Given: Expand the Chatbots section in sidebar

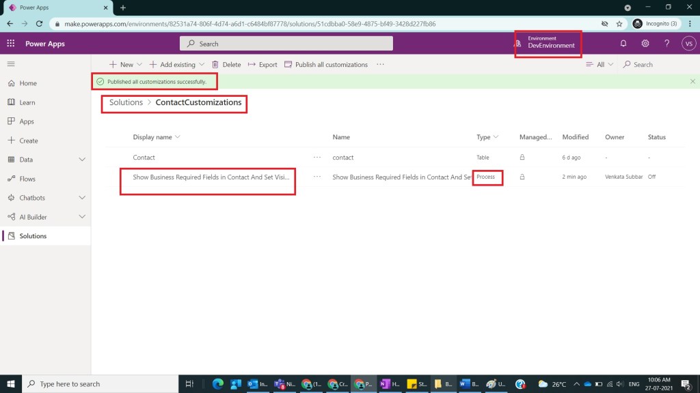Looking at the screenshot, I should [x=82, y=198].
